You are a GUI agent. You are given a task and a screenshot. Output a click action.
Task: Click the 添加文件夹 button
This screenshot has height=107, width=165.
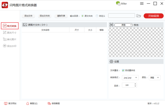(x=45, y=16)
